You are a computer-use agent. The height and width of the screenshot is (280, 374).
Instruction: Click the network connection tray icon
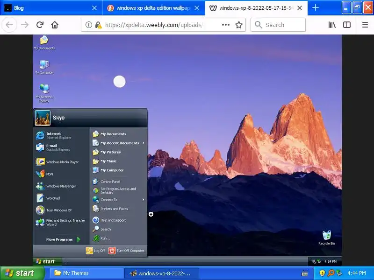pos(339,273)
